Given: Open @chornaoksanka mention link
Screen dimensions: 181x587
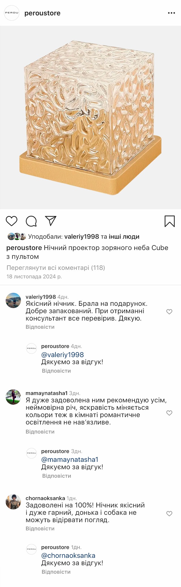Looking at the screenshot, I should pyautogui.click(x=68, y=555).
